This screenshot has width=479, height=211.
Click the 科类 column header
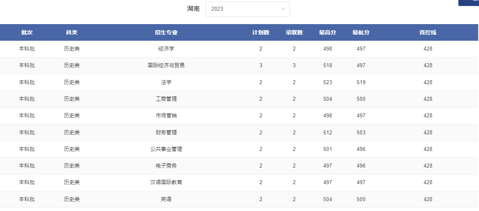[x=72, y=32]
